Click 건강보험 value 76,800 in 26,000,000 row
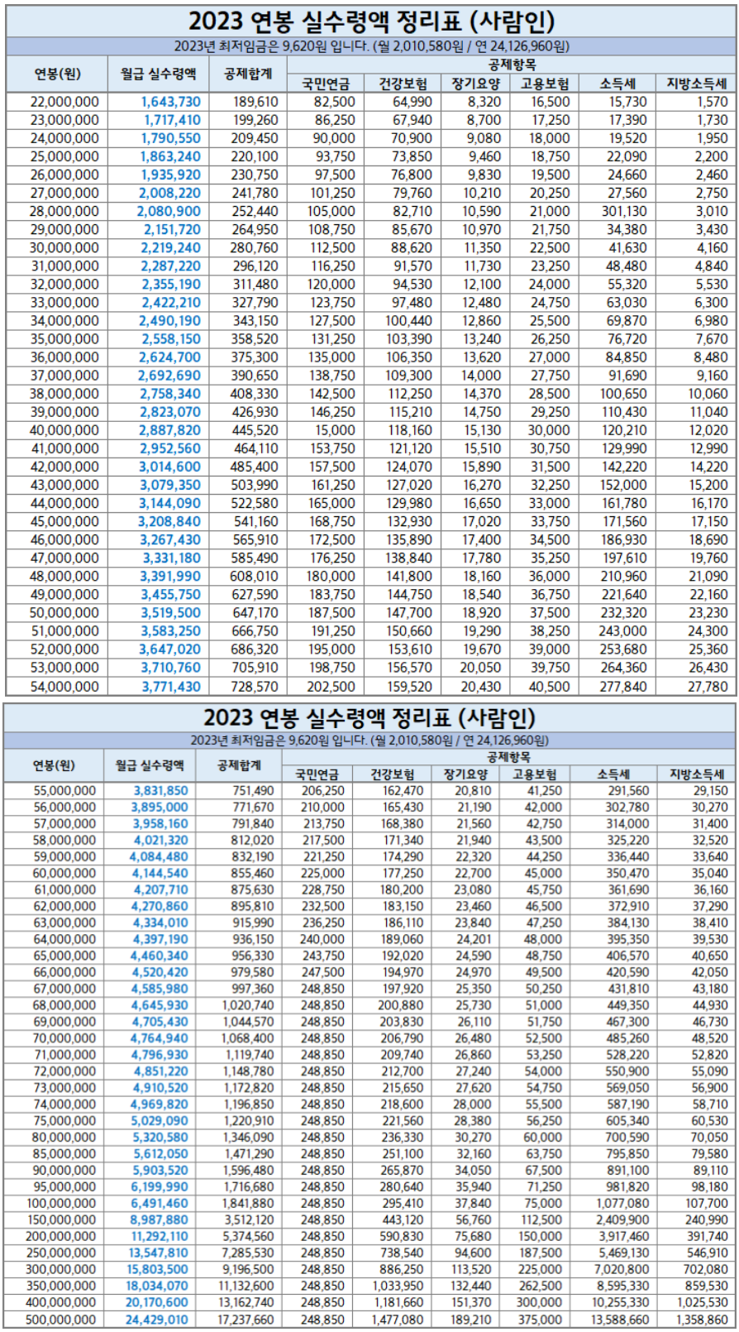 pyautogui.click(x=412, y=175)
